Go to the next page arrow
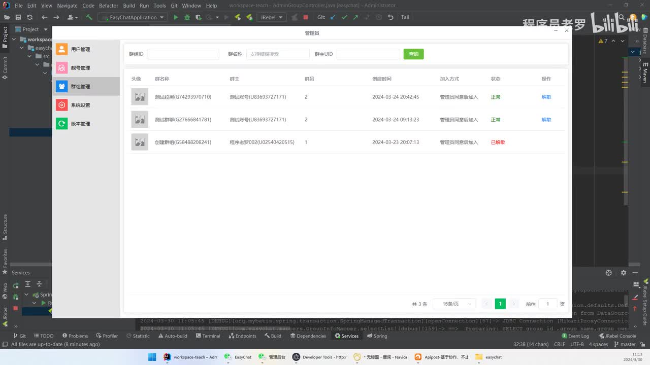Screen dimensions: 650x365 coord(514,304)
